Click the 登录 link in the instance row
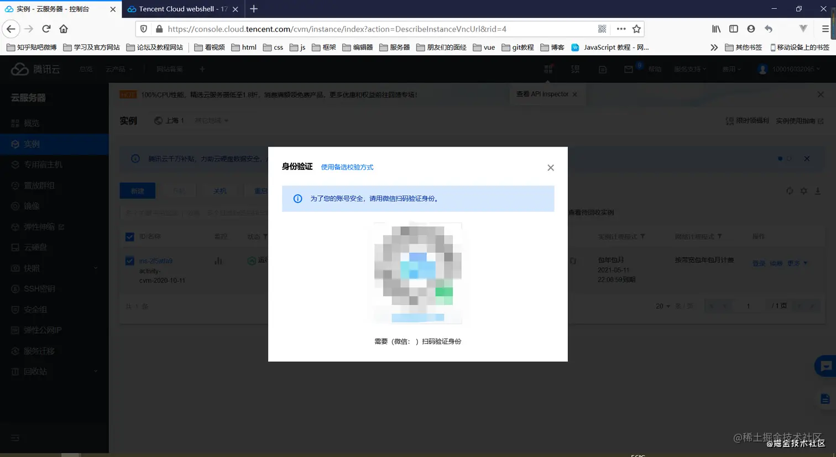Viewport: 836px width, 457px height. point(759,263)
